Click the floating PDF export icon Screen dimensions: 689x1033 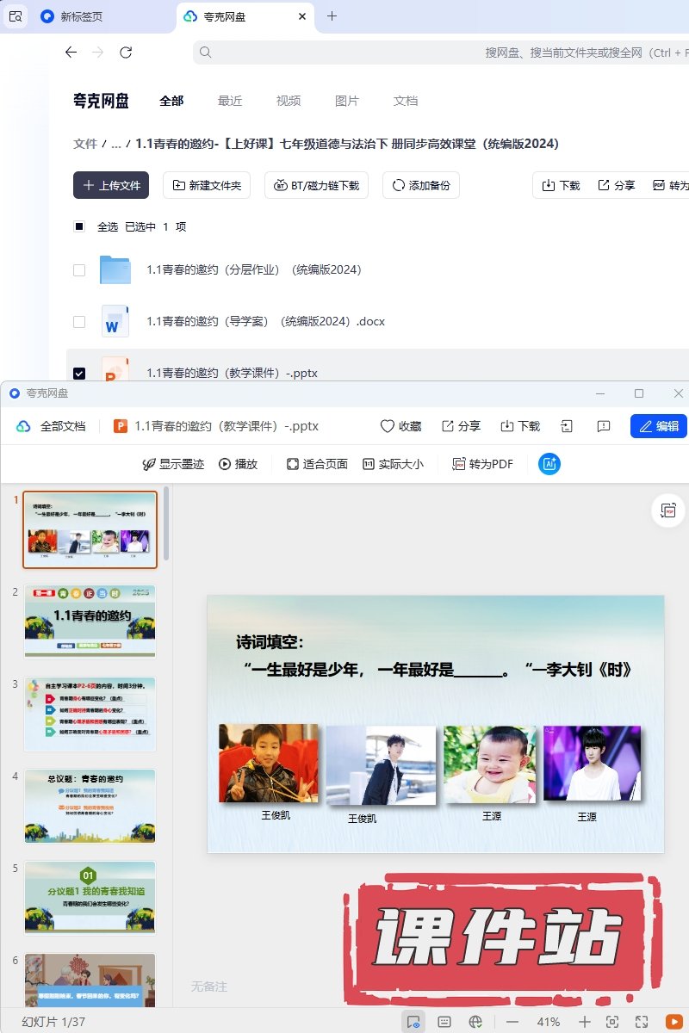668,510
